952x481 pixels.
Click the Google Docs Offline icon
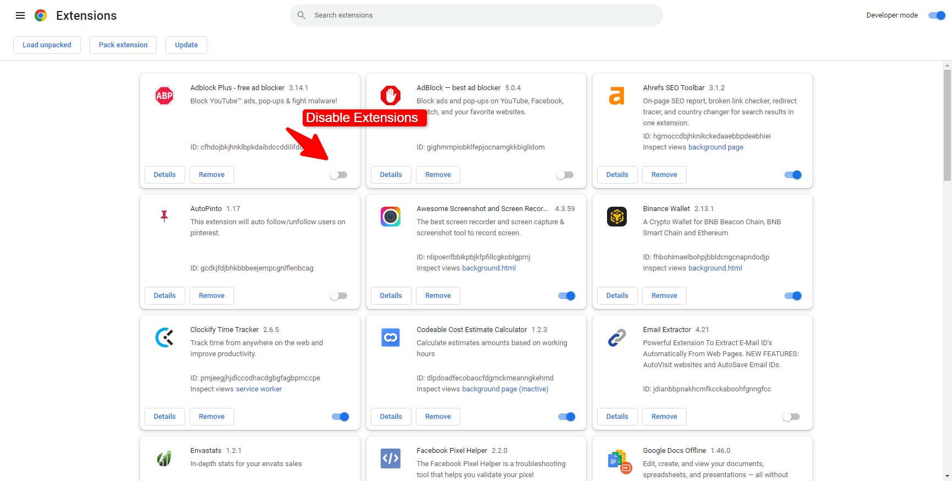(x=620, y=461)
